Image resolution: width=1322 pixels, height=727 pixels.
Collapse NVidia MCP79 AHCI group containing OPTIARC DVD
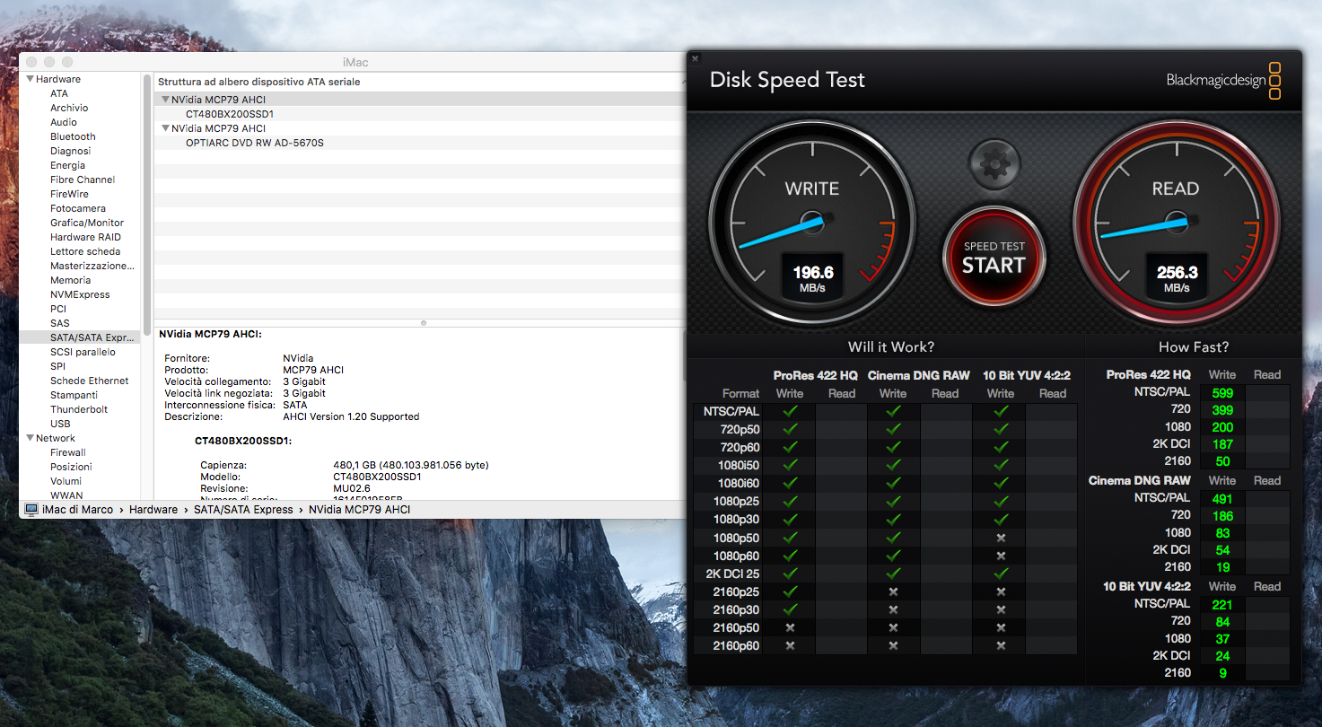pyautogui.click(x=165, y=128)
